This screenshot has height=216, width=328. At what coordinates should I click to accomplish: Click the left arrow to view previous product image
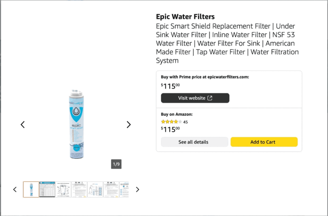[23, 125]
